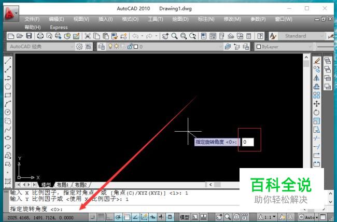Select the Rotate modify tool
This screenshot has width=337, height=222.
point(317,113)
